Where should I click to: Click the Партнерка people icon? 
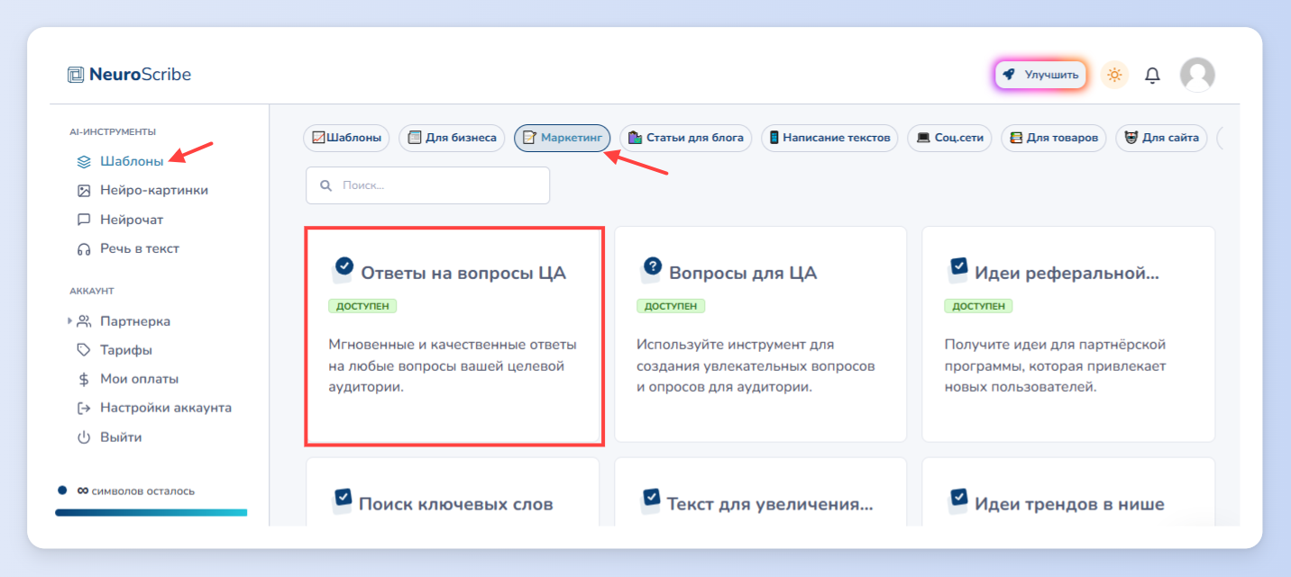click(84, 321)
